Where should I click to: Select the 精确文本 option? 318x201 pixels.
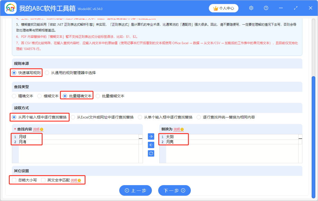14,96
